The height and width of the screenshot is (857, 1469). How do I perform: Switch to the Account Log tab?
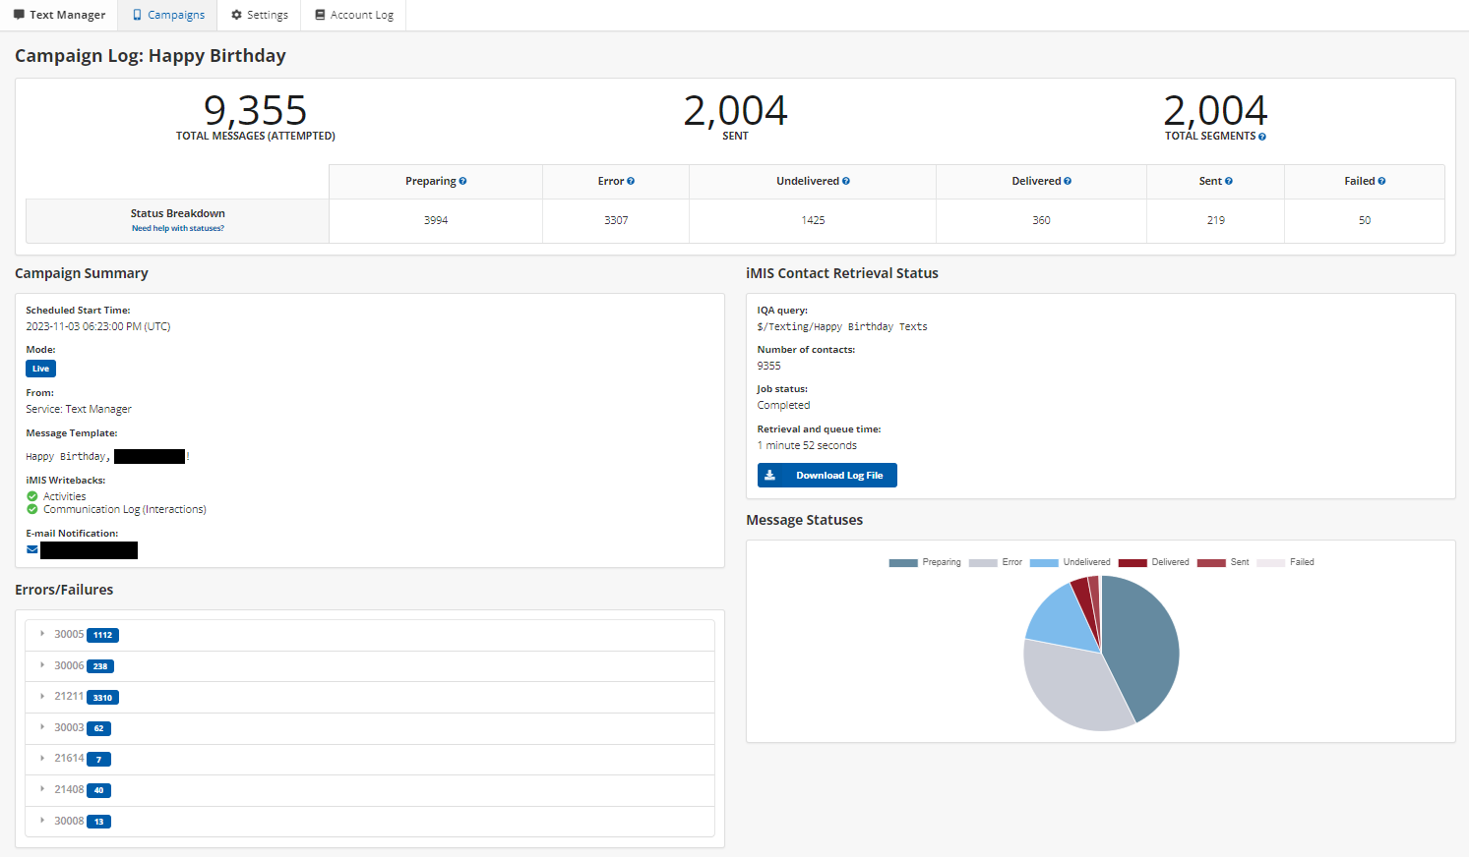coord(354,15)
